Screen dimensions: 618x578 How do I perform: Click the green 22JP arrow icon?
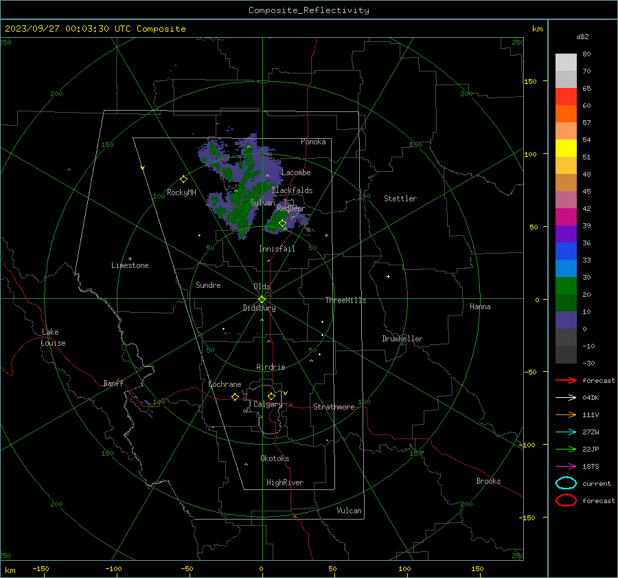click(x=566, y=449)
